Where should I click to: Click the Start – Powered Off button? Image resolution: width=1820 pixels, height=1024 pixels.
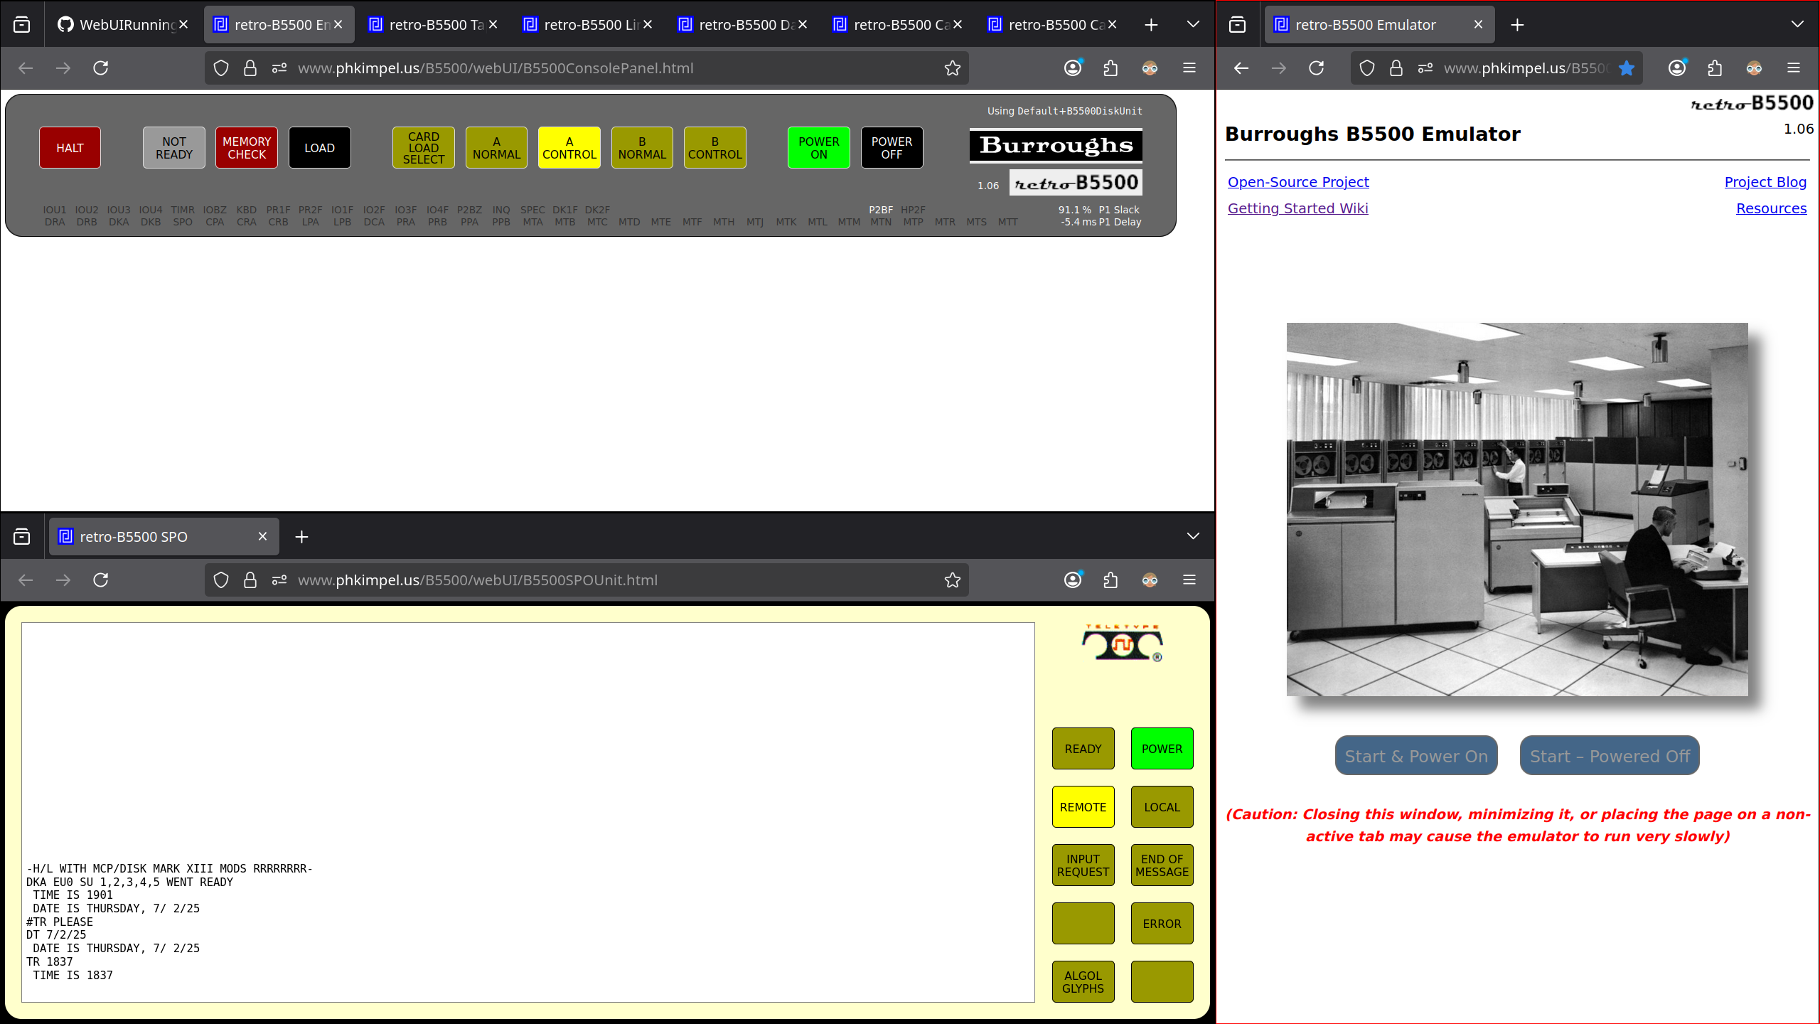(1610, 756)
